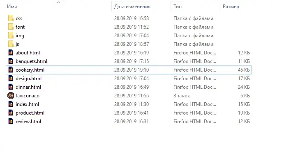Click the product.html file name
Screen dimensions: 284x162
(x=30, y=113)
